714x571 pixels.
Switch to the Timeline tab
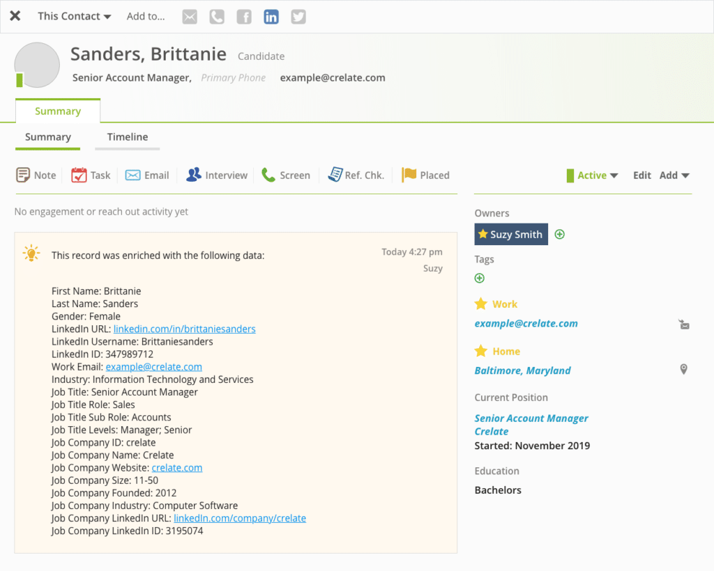tap(127, 136)
